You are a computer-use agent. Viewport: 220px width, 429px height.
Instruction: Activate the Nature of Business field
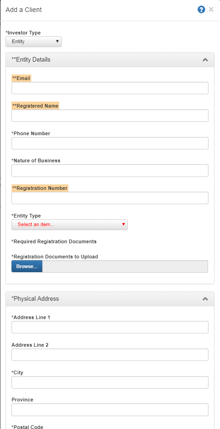(x=110, y=171)
